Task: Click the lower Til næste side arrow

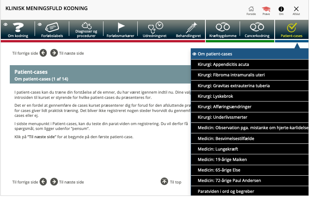Action: point(54,182)
